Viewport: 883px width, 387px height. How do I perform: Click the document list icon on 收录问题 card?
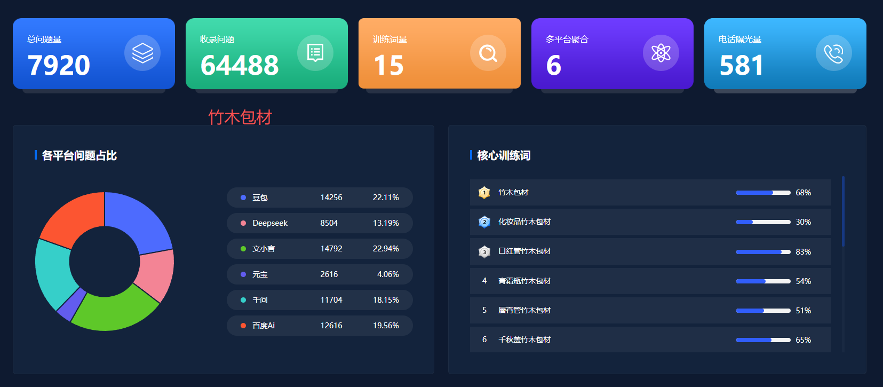(315, 53)
